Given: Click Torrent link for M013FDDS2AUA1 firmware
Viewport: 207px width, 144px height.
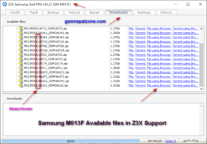Looking at the screenshot, I should coord(140,33).
